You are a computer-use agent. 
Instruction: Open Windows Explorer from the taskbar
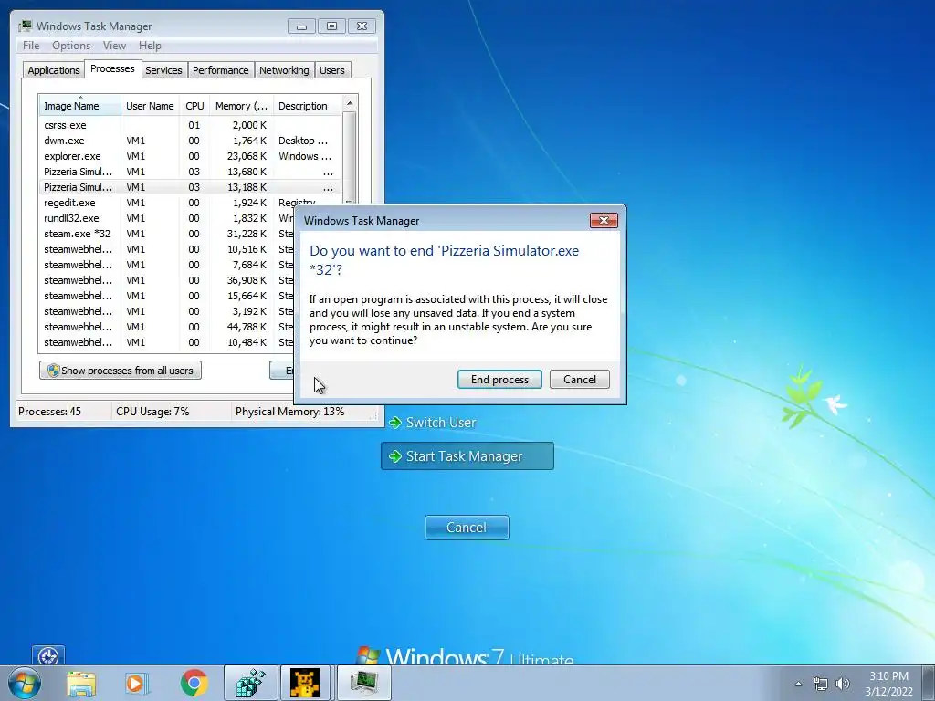point(81,683)
